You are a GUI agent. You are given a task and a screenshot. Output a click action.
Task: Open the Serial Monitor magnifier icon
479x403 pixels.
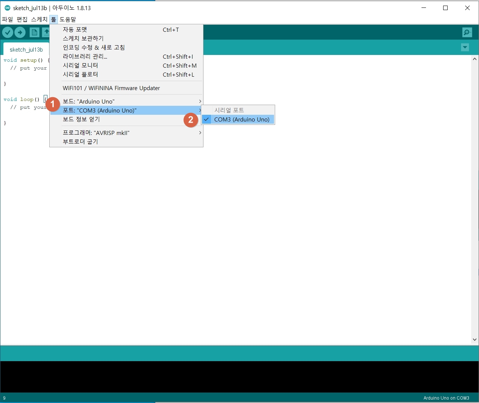[467, 33]
